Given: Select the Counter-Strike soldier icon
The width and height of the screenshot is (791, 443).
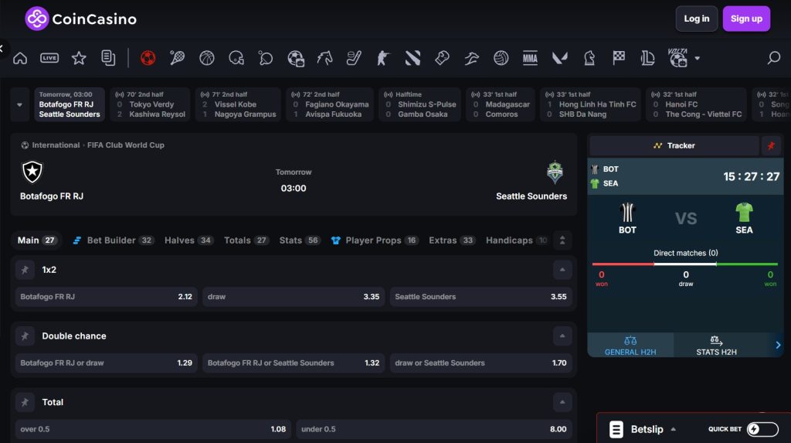Looking at the screenshot, I should (x=383, y=58).
